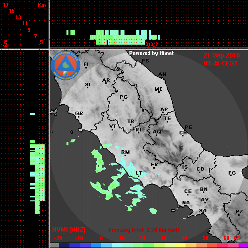Click the TR city label
This screenshot has width=248, height=248.
[x=130, y=122]
